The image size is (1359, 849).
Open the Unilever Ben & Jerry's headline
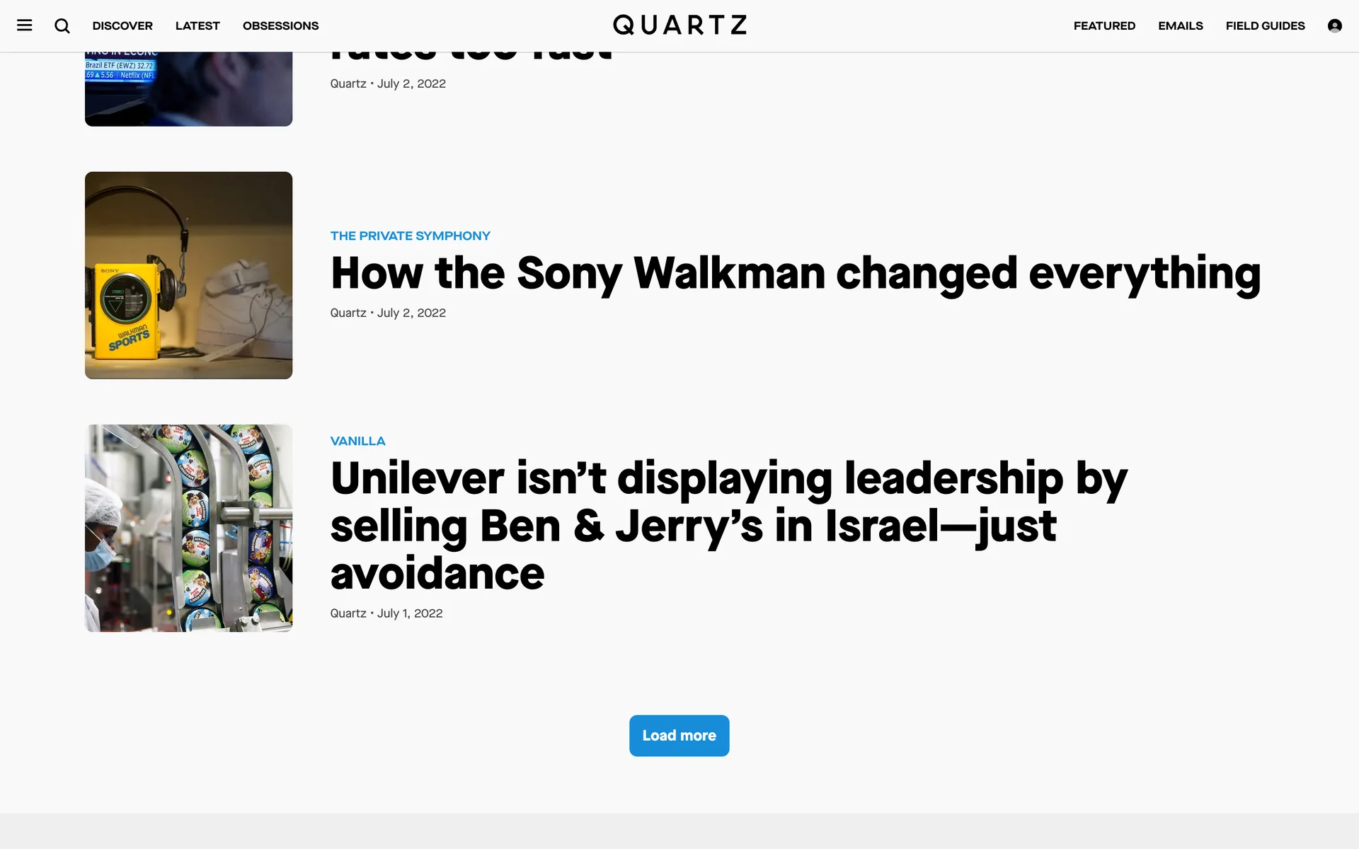coord(729,525)
